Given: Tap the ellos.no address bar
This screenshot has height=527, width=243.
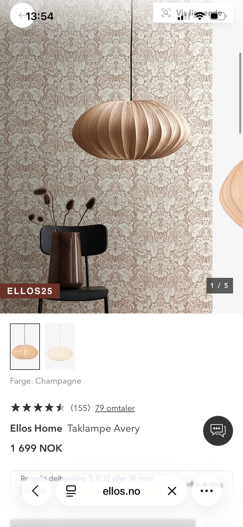Looking at the screenshot, I should [x=121, y=491].
